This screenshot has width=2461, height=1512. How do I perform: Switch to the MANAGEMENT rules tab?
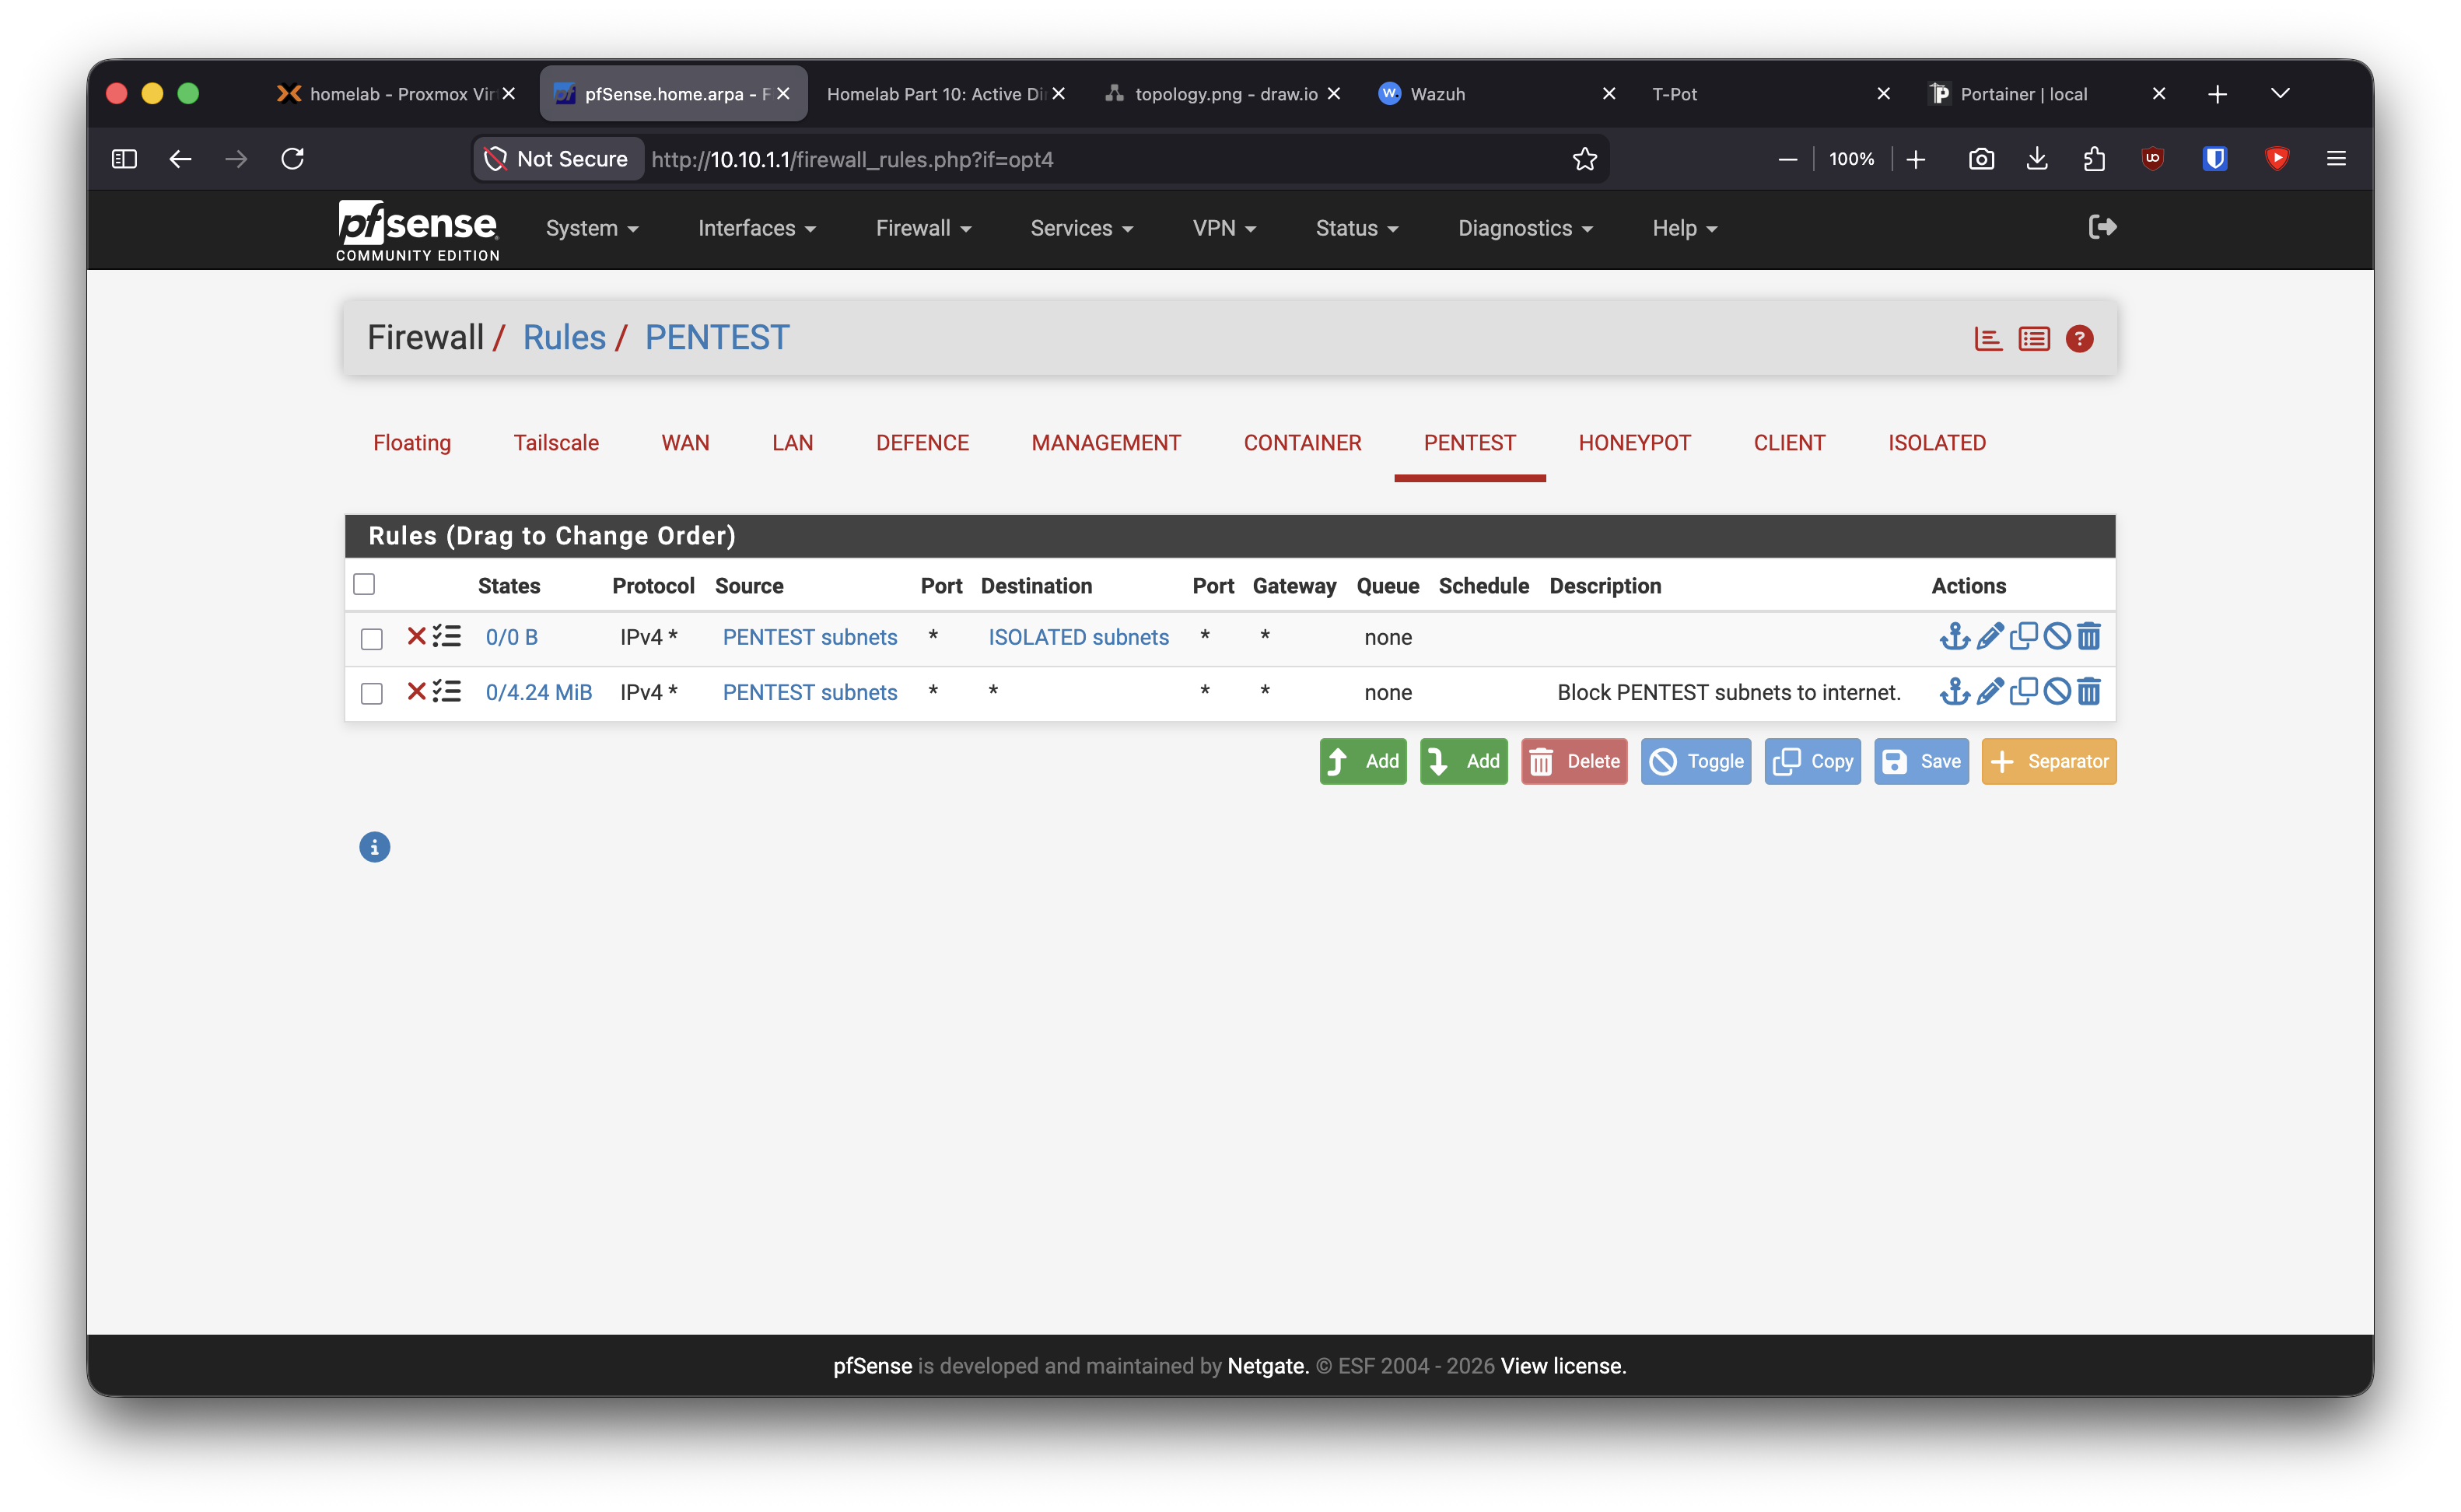click(x=1106, y=443)
